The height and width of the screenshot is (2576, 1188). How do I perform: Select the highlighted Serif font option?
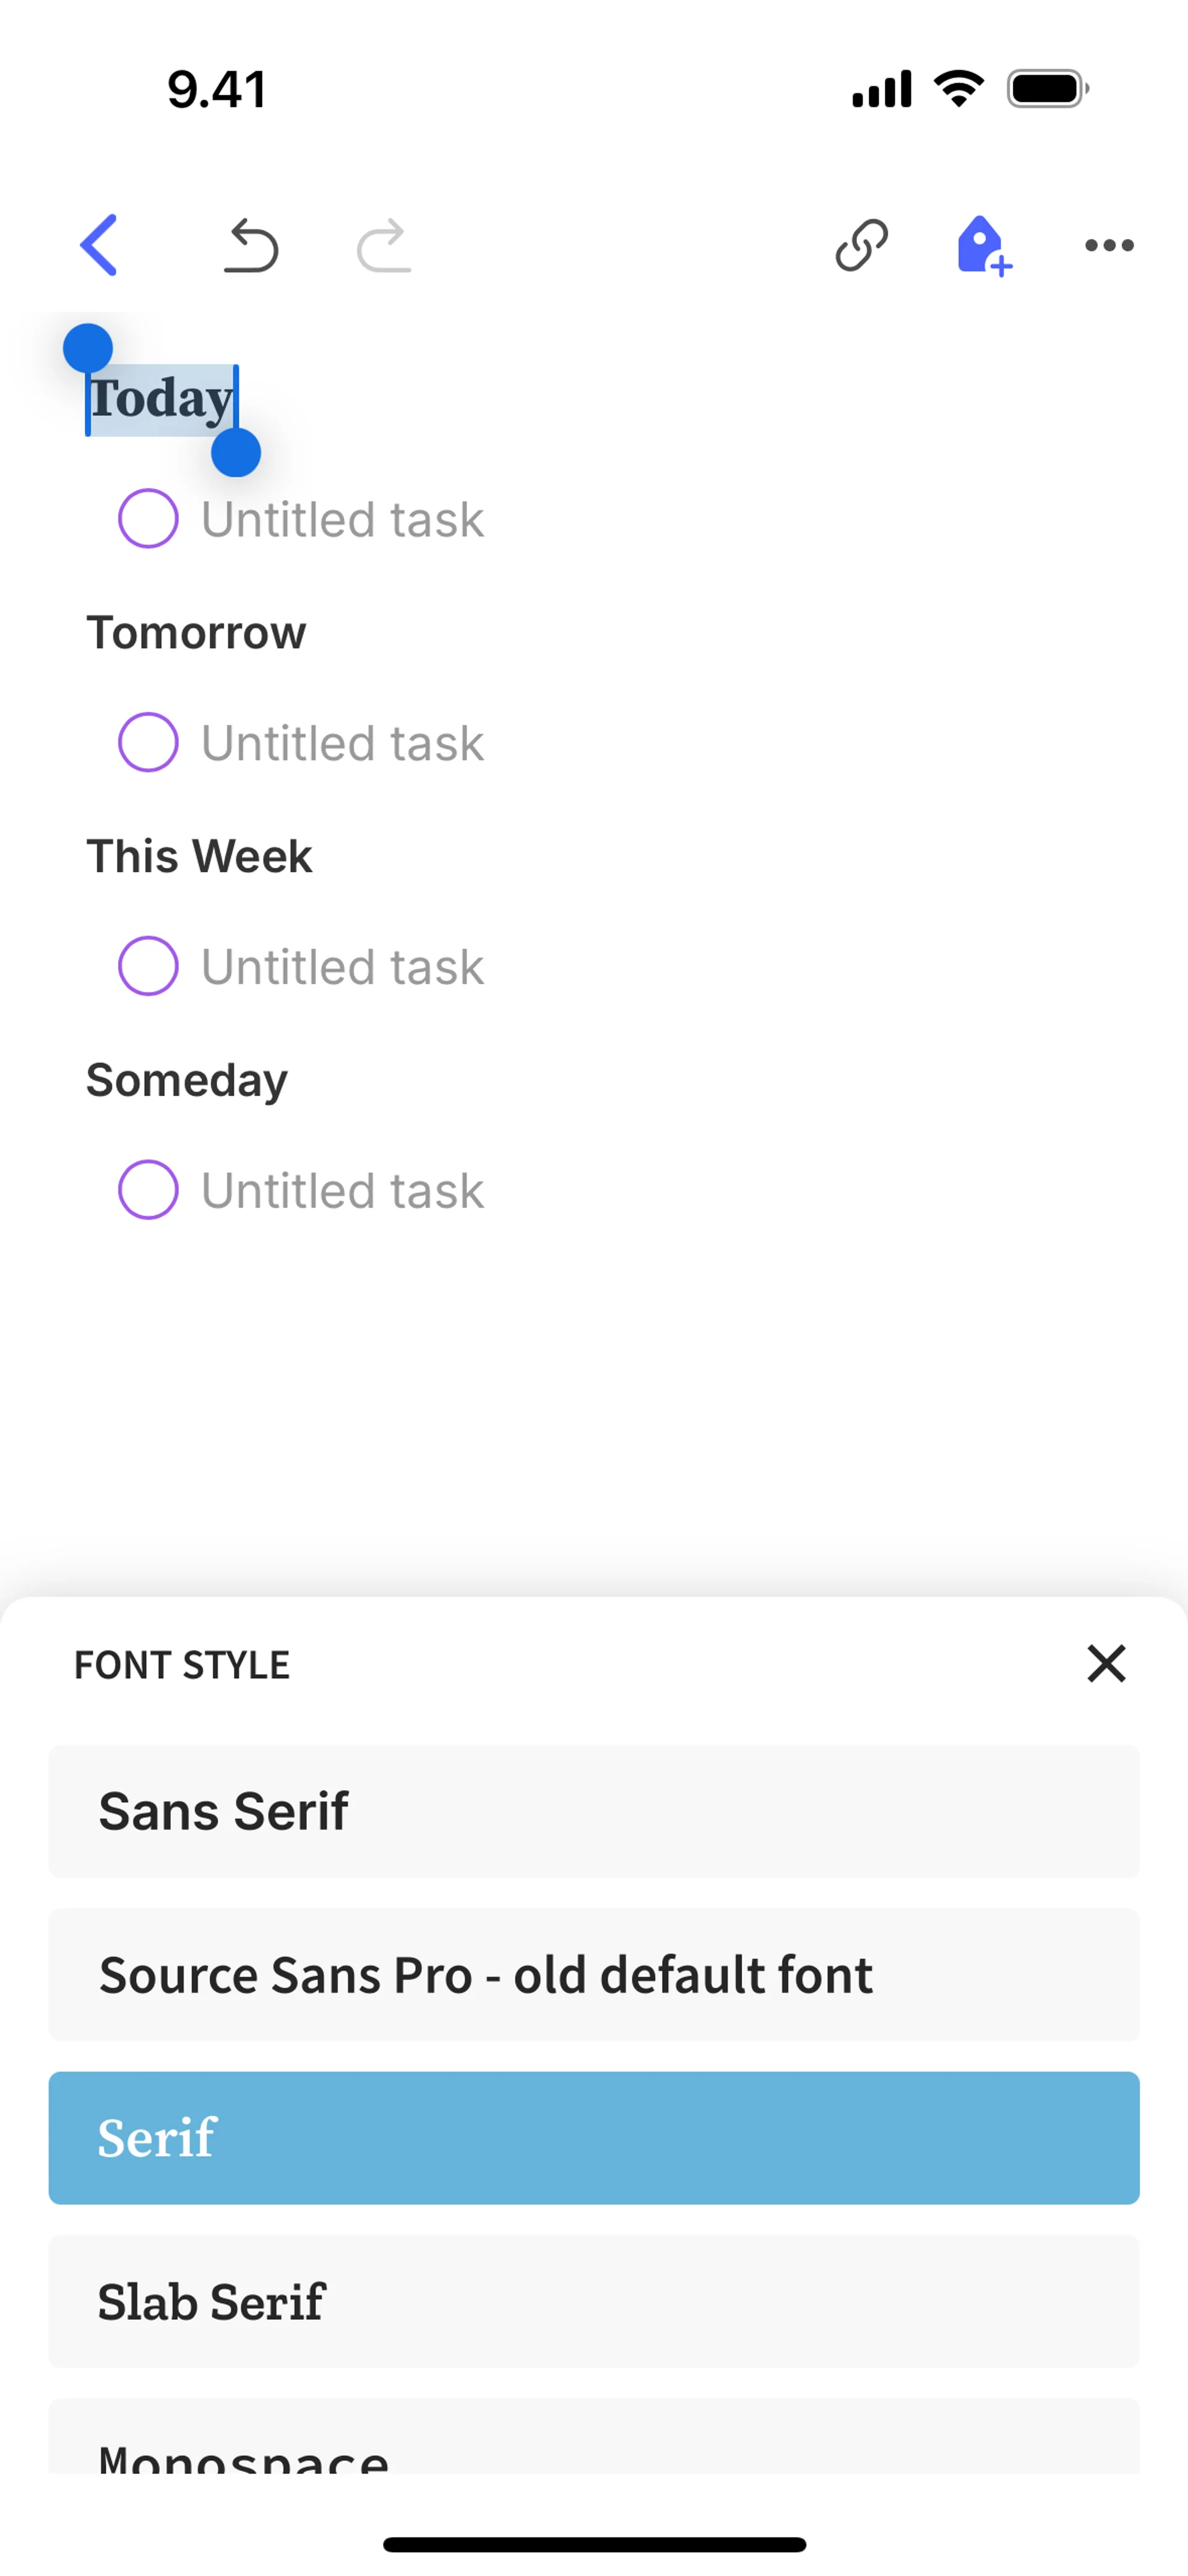coord(594,2138)
